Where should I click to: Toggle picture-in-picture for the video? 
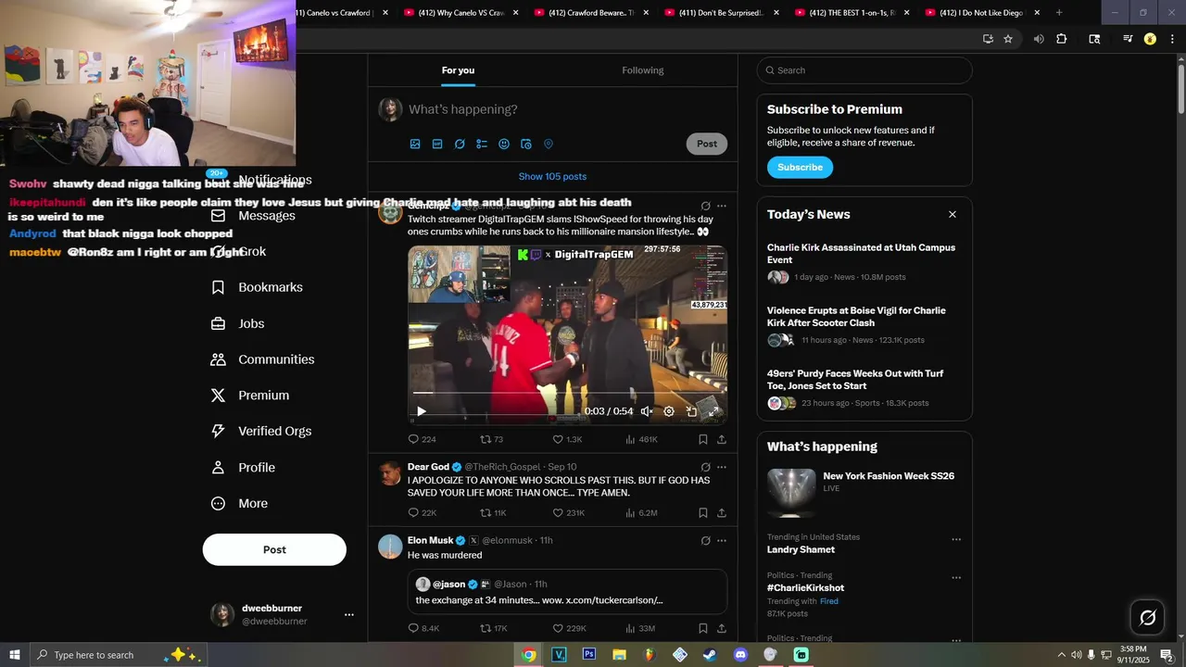[x=691, y=411]
